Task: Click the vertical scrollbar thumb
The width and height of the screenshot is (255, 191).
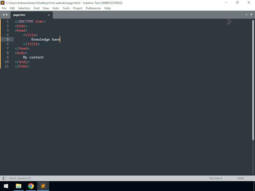Action: pyautogui.click(x=253, y=80)
